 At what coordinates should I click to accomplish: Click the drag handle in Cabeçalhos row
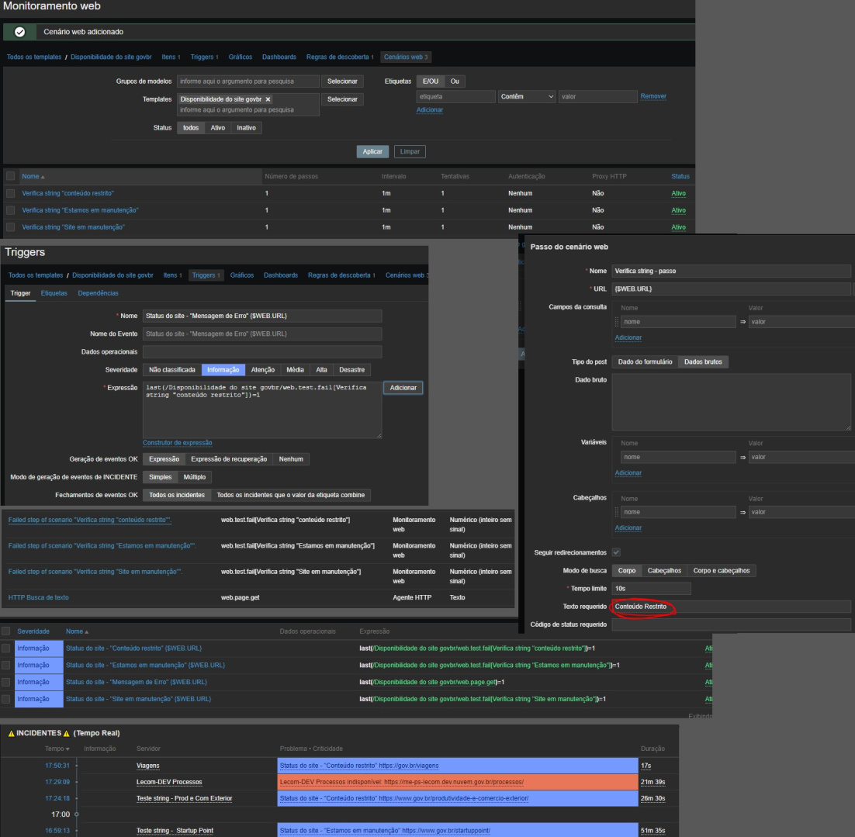(x=618, y=511)
